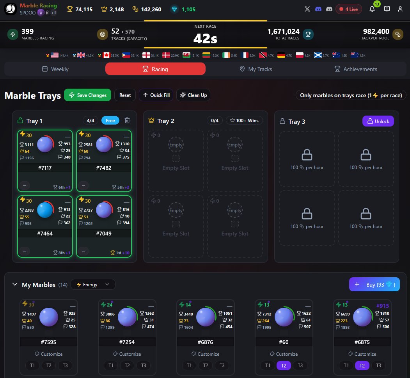410x378 pixels.
Task: Click the Tray 2 crown icon
Action: 151,120
